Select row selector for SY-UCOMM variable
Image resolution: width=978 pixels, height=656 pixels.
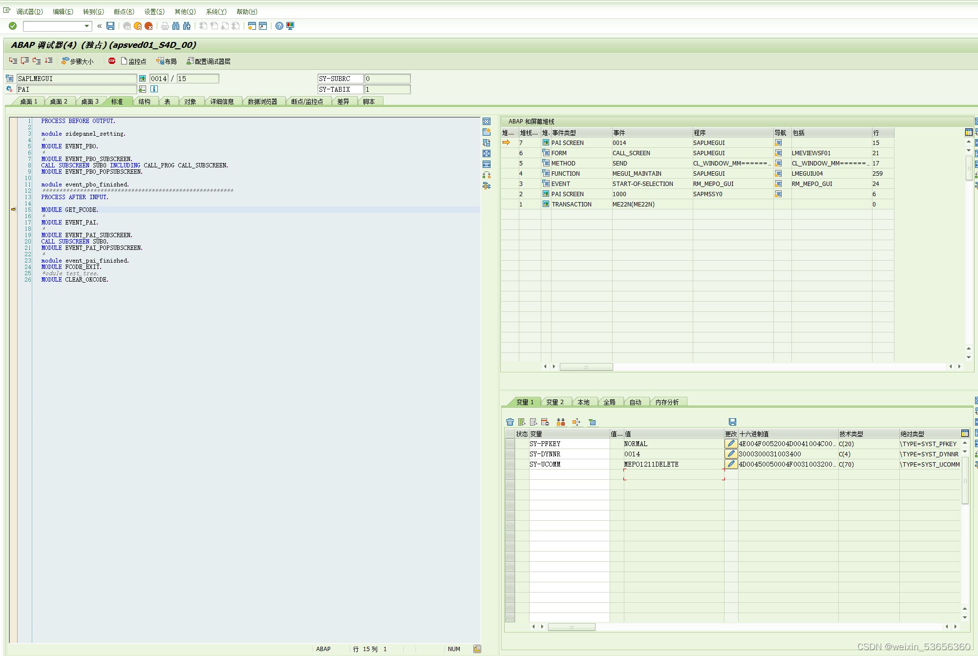pos(510,464)
